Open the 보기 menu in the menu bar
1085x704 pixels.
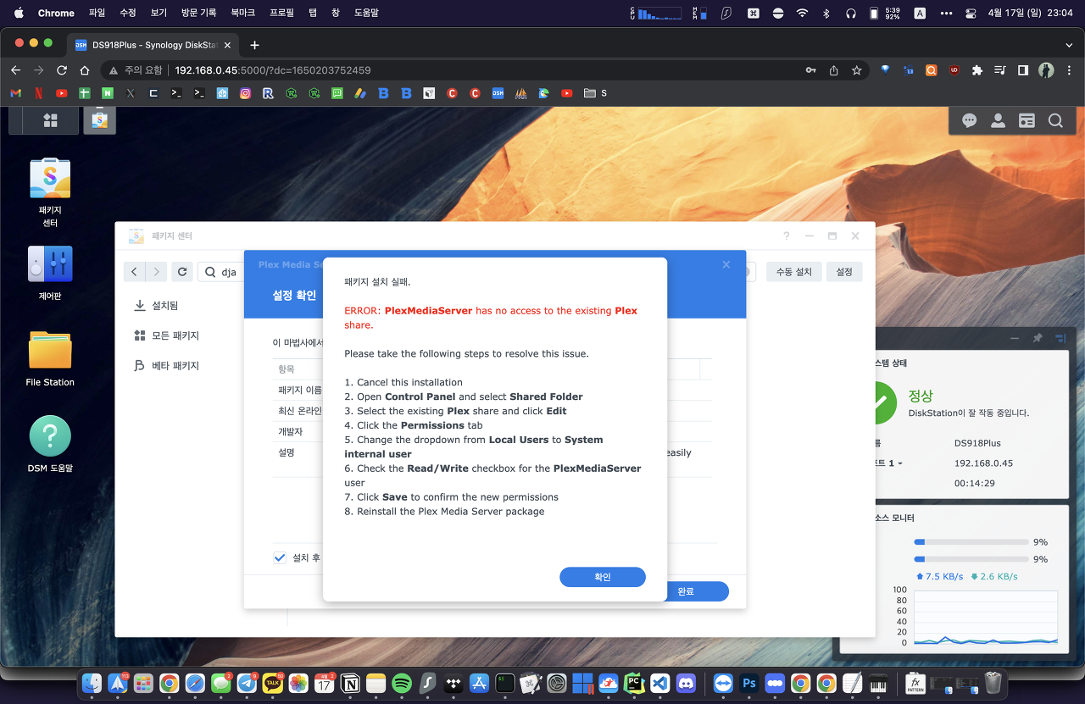(x=159, y=13)
